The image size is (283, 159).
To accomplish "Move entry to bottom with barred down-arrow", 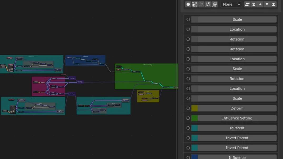I will 274,4.
